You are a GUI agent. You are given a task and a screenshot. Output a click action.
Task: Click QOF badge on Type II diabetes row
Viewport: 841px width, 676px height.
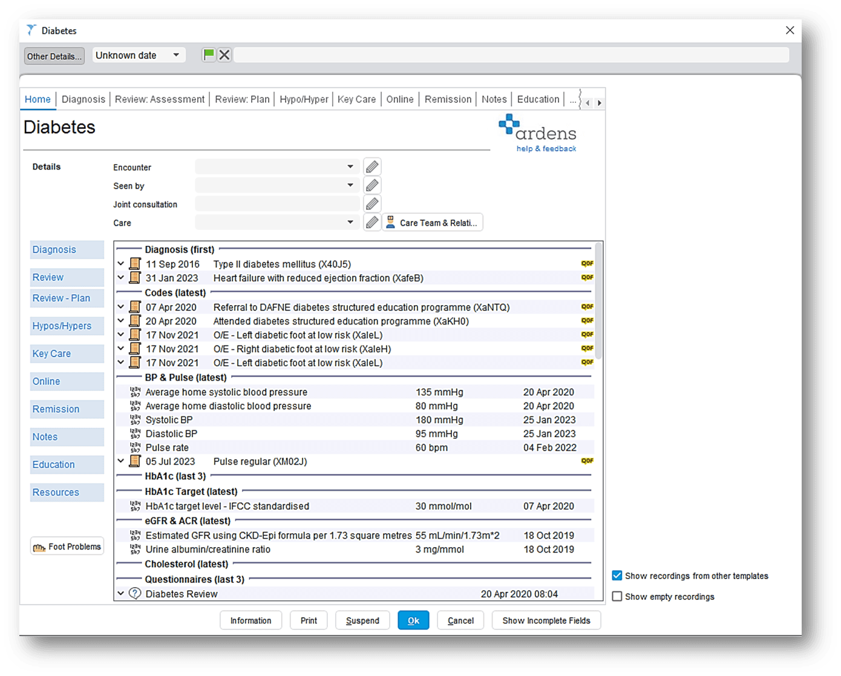(587, 264)
